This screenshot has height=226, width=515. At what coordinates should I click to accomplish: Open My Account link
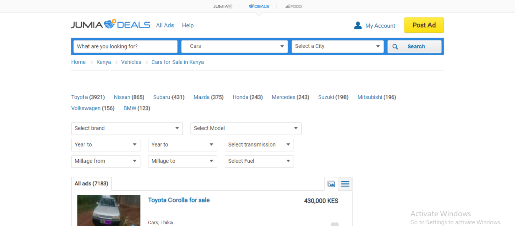click(x=380, y=26)
